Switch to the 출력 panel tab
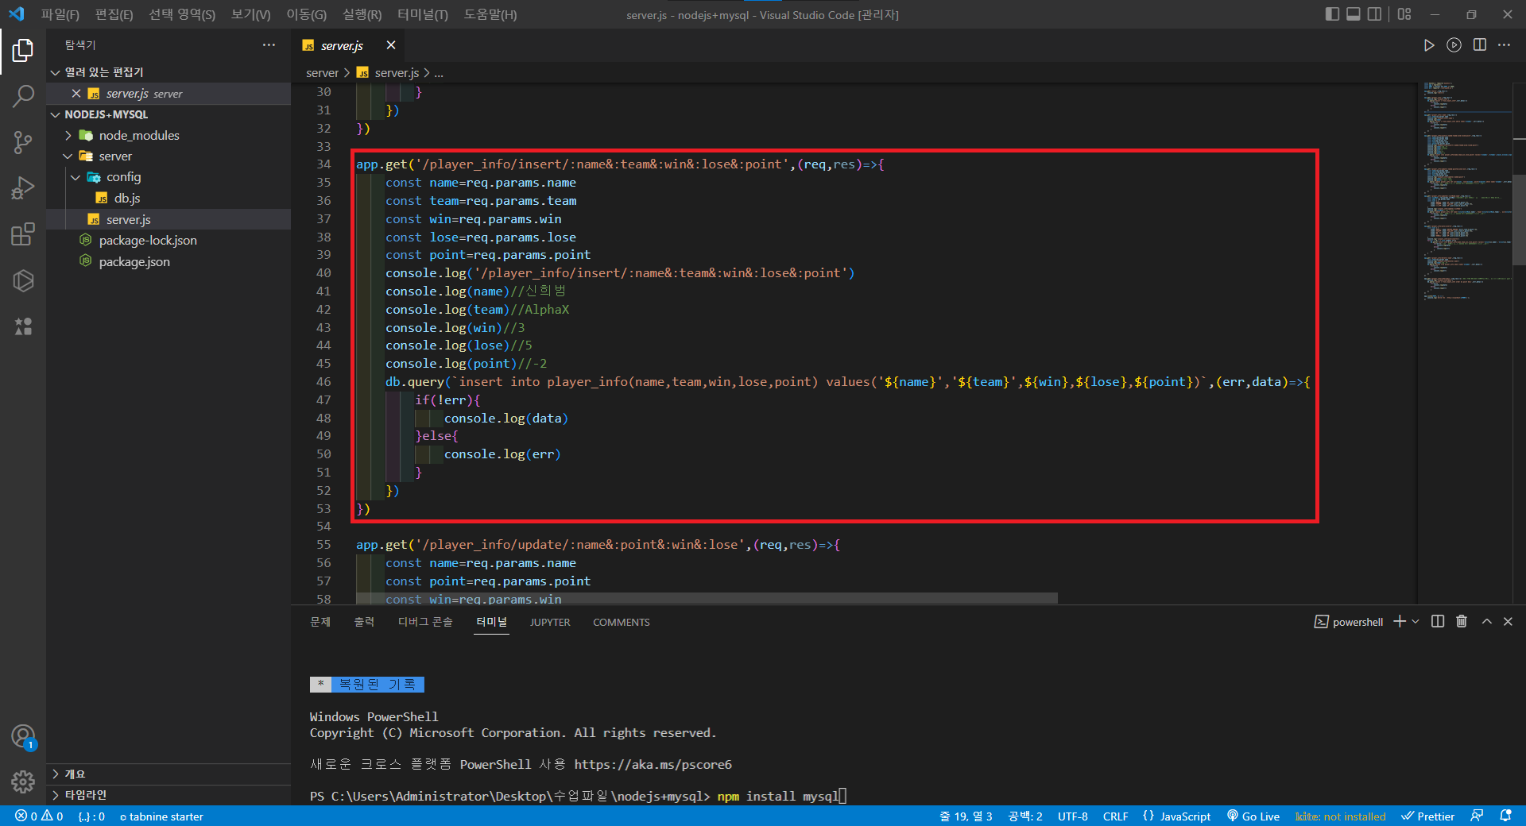The image size is (1526, 826). (x=364, y=622)
